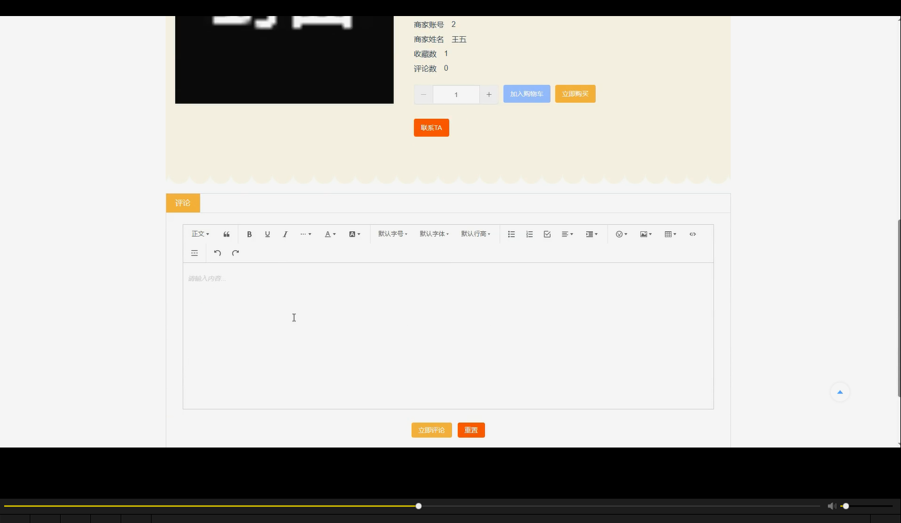This screenshot has height=523, width=901.
Task: Open the more text styles ellipsis menu
Action: [x=305, y=234]
